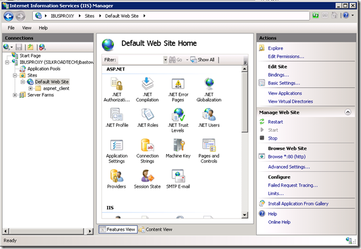This screenshot has width=361, height=249.
Task: Click the Refresh Page icon in address bar
Action: (x=315, y=15)
